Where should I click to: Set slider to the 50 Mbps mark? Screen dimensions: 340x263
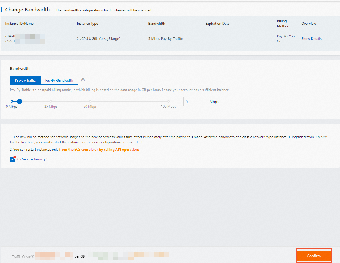(x=90, y=101)
